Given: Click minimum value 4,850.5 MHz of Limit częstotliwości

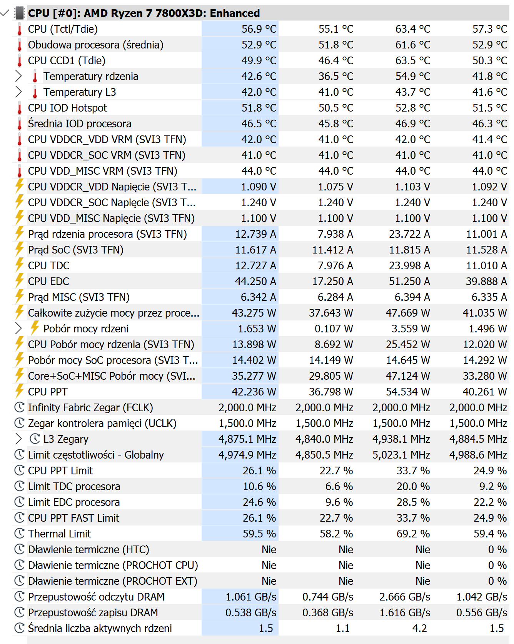Looking at the screenshot, I should pyautogui.click(x=324, y=455).
